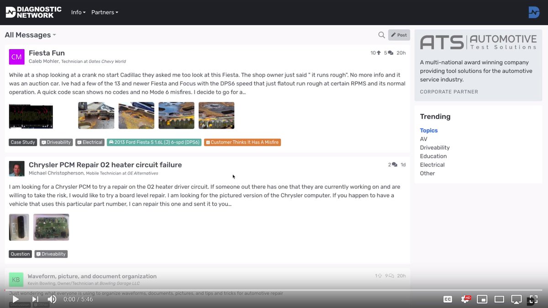This screenshot has height=308, width=548.
Task: Open the Waveform, picture, and document organization post
Action: 92,276
